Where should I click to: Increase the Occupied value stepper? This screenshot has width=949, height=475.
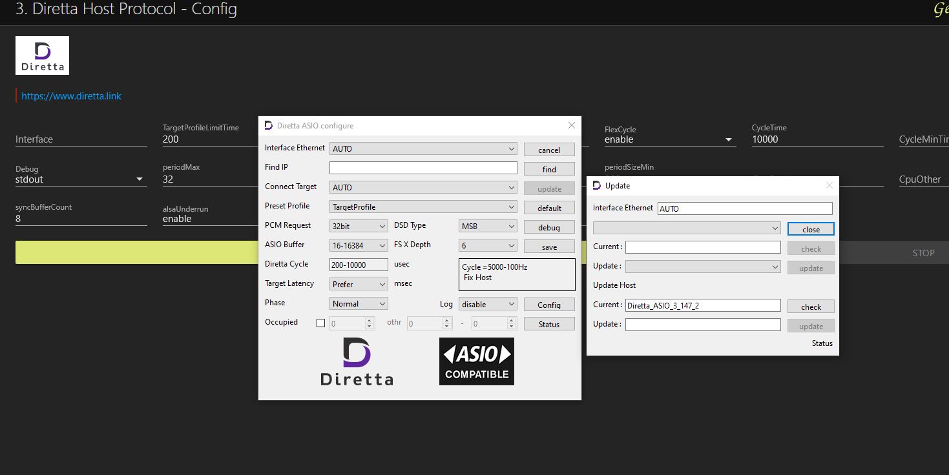(x=370, y=320)
